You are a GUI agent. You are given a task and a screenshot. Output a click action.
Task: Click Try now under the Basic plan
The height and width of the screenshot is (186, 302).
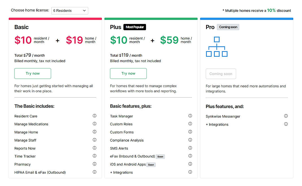tap(32, 73)
